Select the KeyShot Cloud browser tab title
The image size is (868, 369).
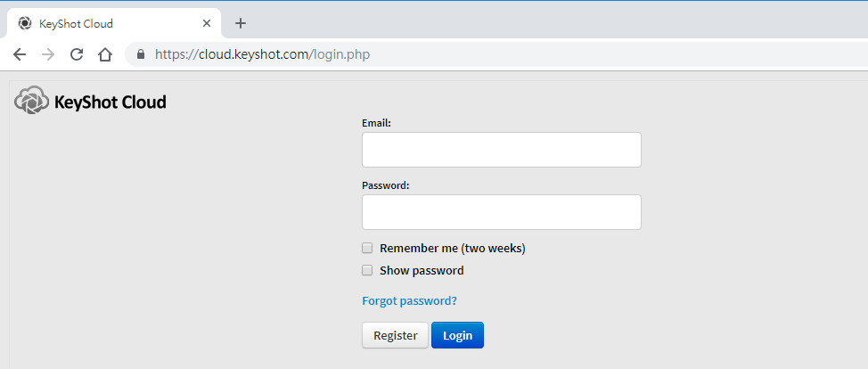[x=76, y=23]
